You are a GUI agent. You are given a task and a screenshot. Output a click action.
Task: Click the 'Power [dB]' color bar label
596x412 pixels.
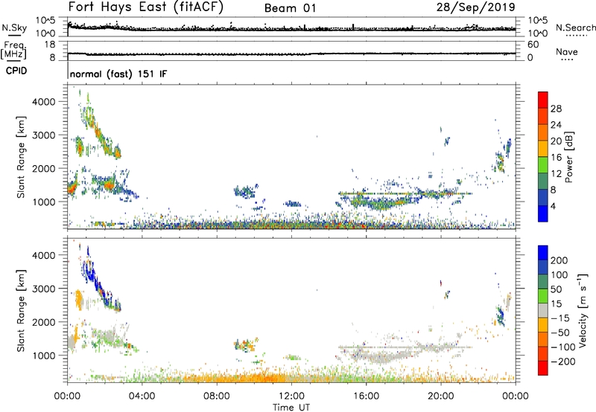[568, 157]
